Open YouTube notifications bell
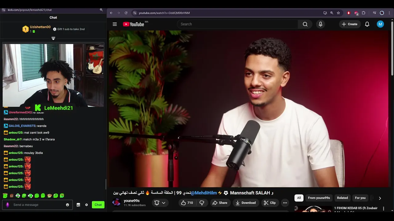Image resolution: width=394 pixels, height=221 pixels. point(367,24)
